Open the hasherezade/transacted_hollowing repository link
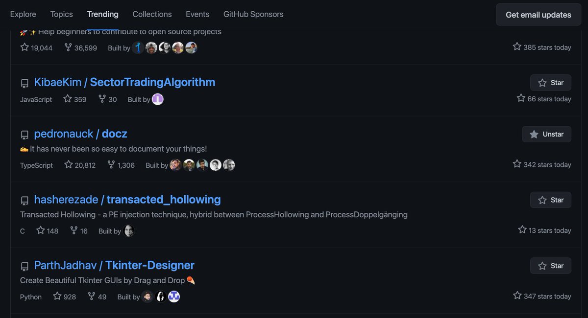Image resolution: width=588 pixels, height=318 pixels. (127, 199)
